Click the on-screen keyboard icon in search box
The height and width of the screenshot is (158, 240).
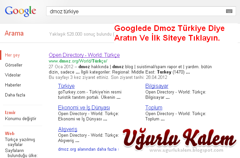[229, 11]
